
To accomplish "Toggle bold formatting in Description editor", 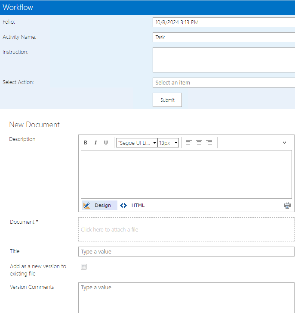I will point(86,143).
